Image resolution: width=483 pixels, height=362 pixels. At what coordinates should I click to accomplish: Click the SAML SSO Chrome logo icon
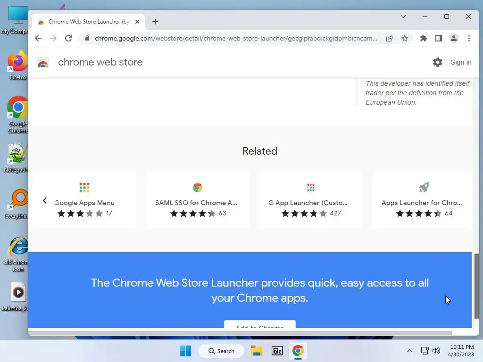click(198, 188)
